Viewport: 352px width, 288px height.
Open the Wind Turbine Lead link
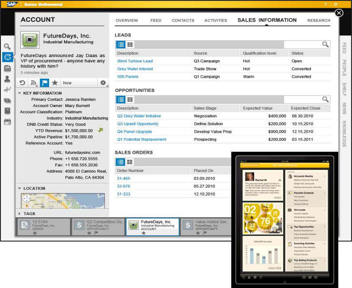pyautogui.click(x=135, y=61)
